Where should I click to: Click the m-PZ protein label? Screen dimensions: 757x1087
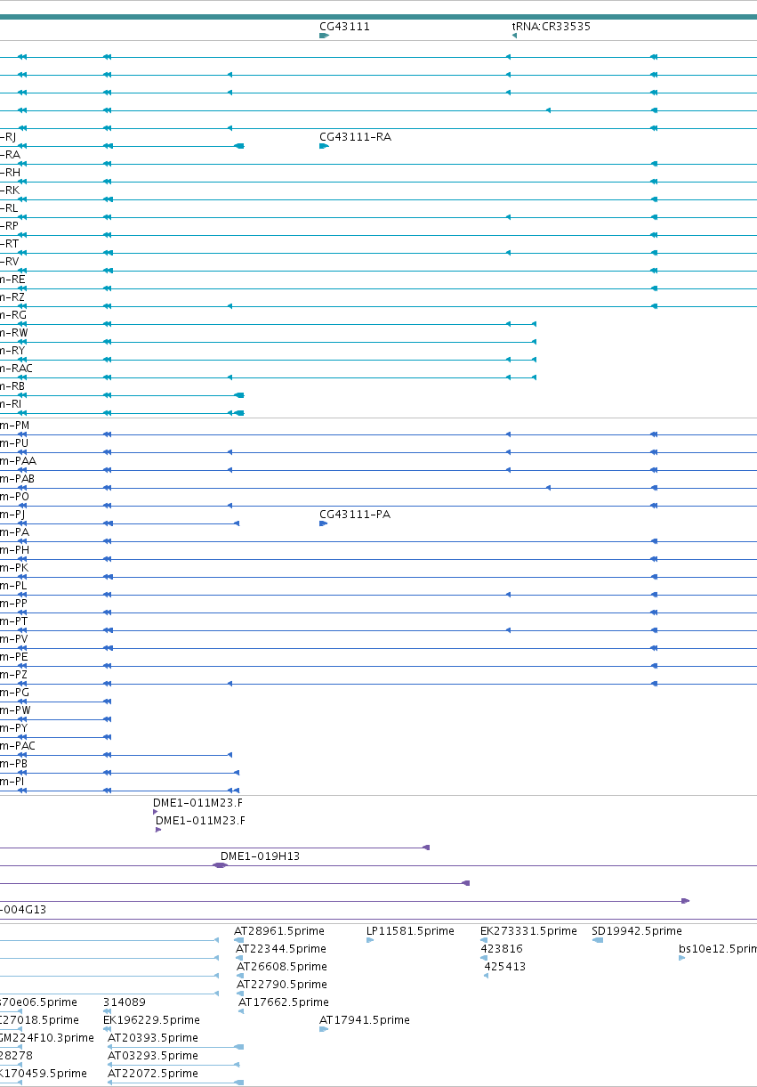click(14, 675)
